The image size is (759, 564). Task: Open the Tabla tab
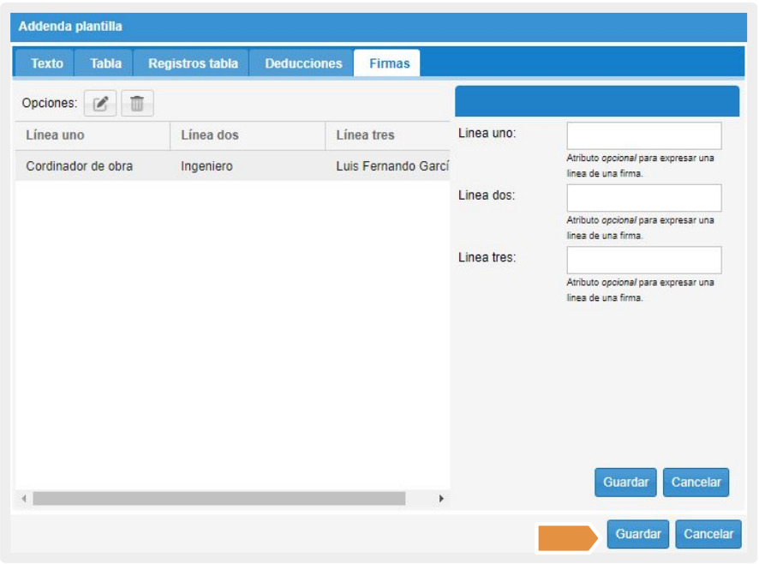tap(105, 63)
